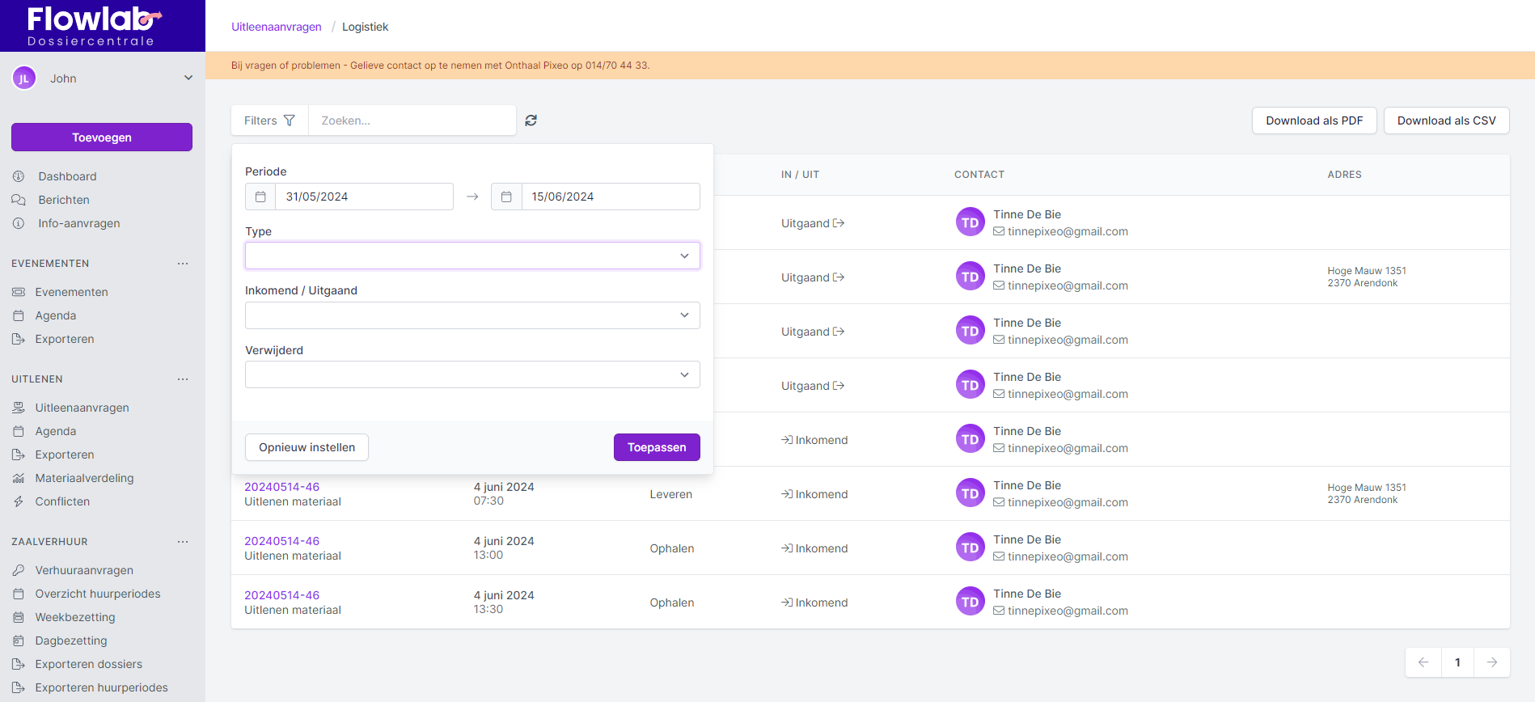
Task: Click the Download als PDF button
Action: coord(1314,121)
